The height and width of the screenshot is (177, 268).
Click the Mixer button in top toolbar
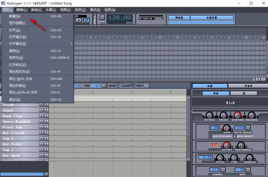pyautogui.click(x=179, y=17)
